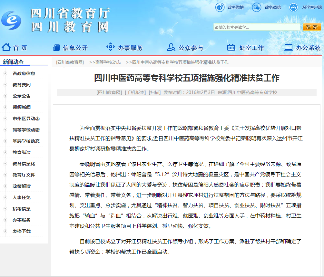Go to 教育厅文件 sidebar item
The image size is (324, 277).
[x=24, y=175]
